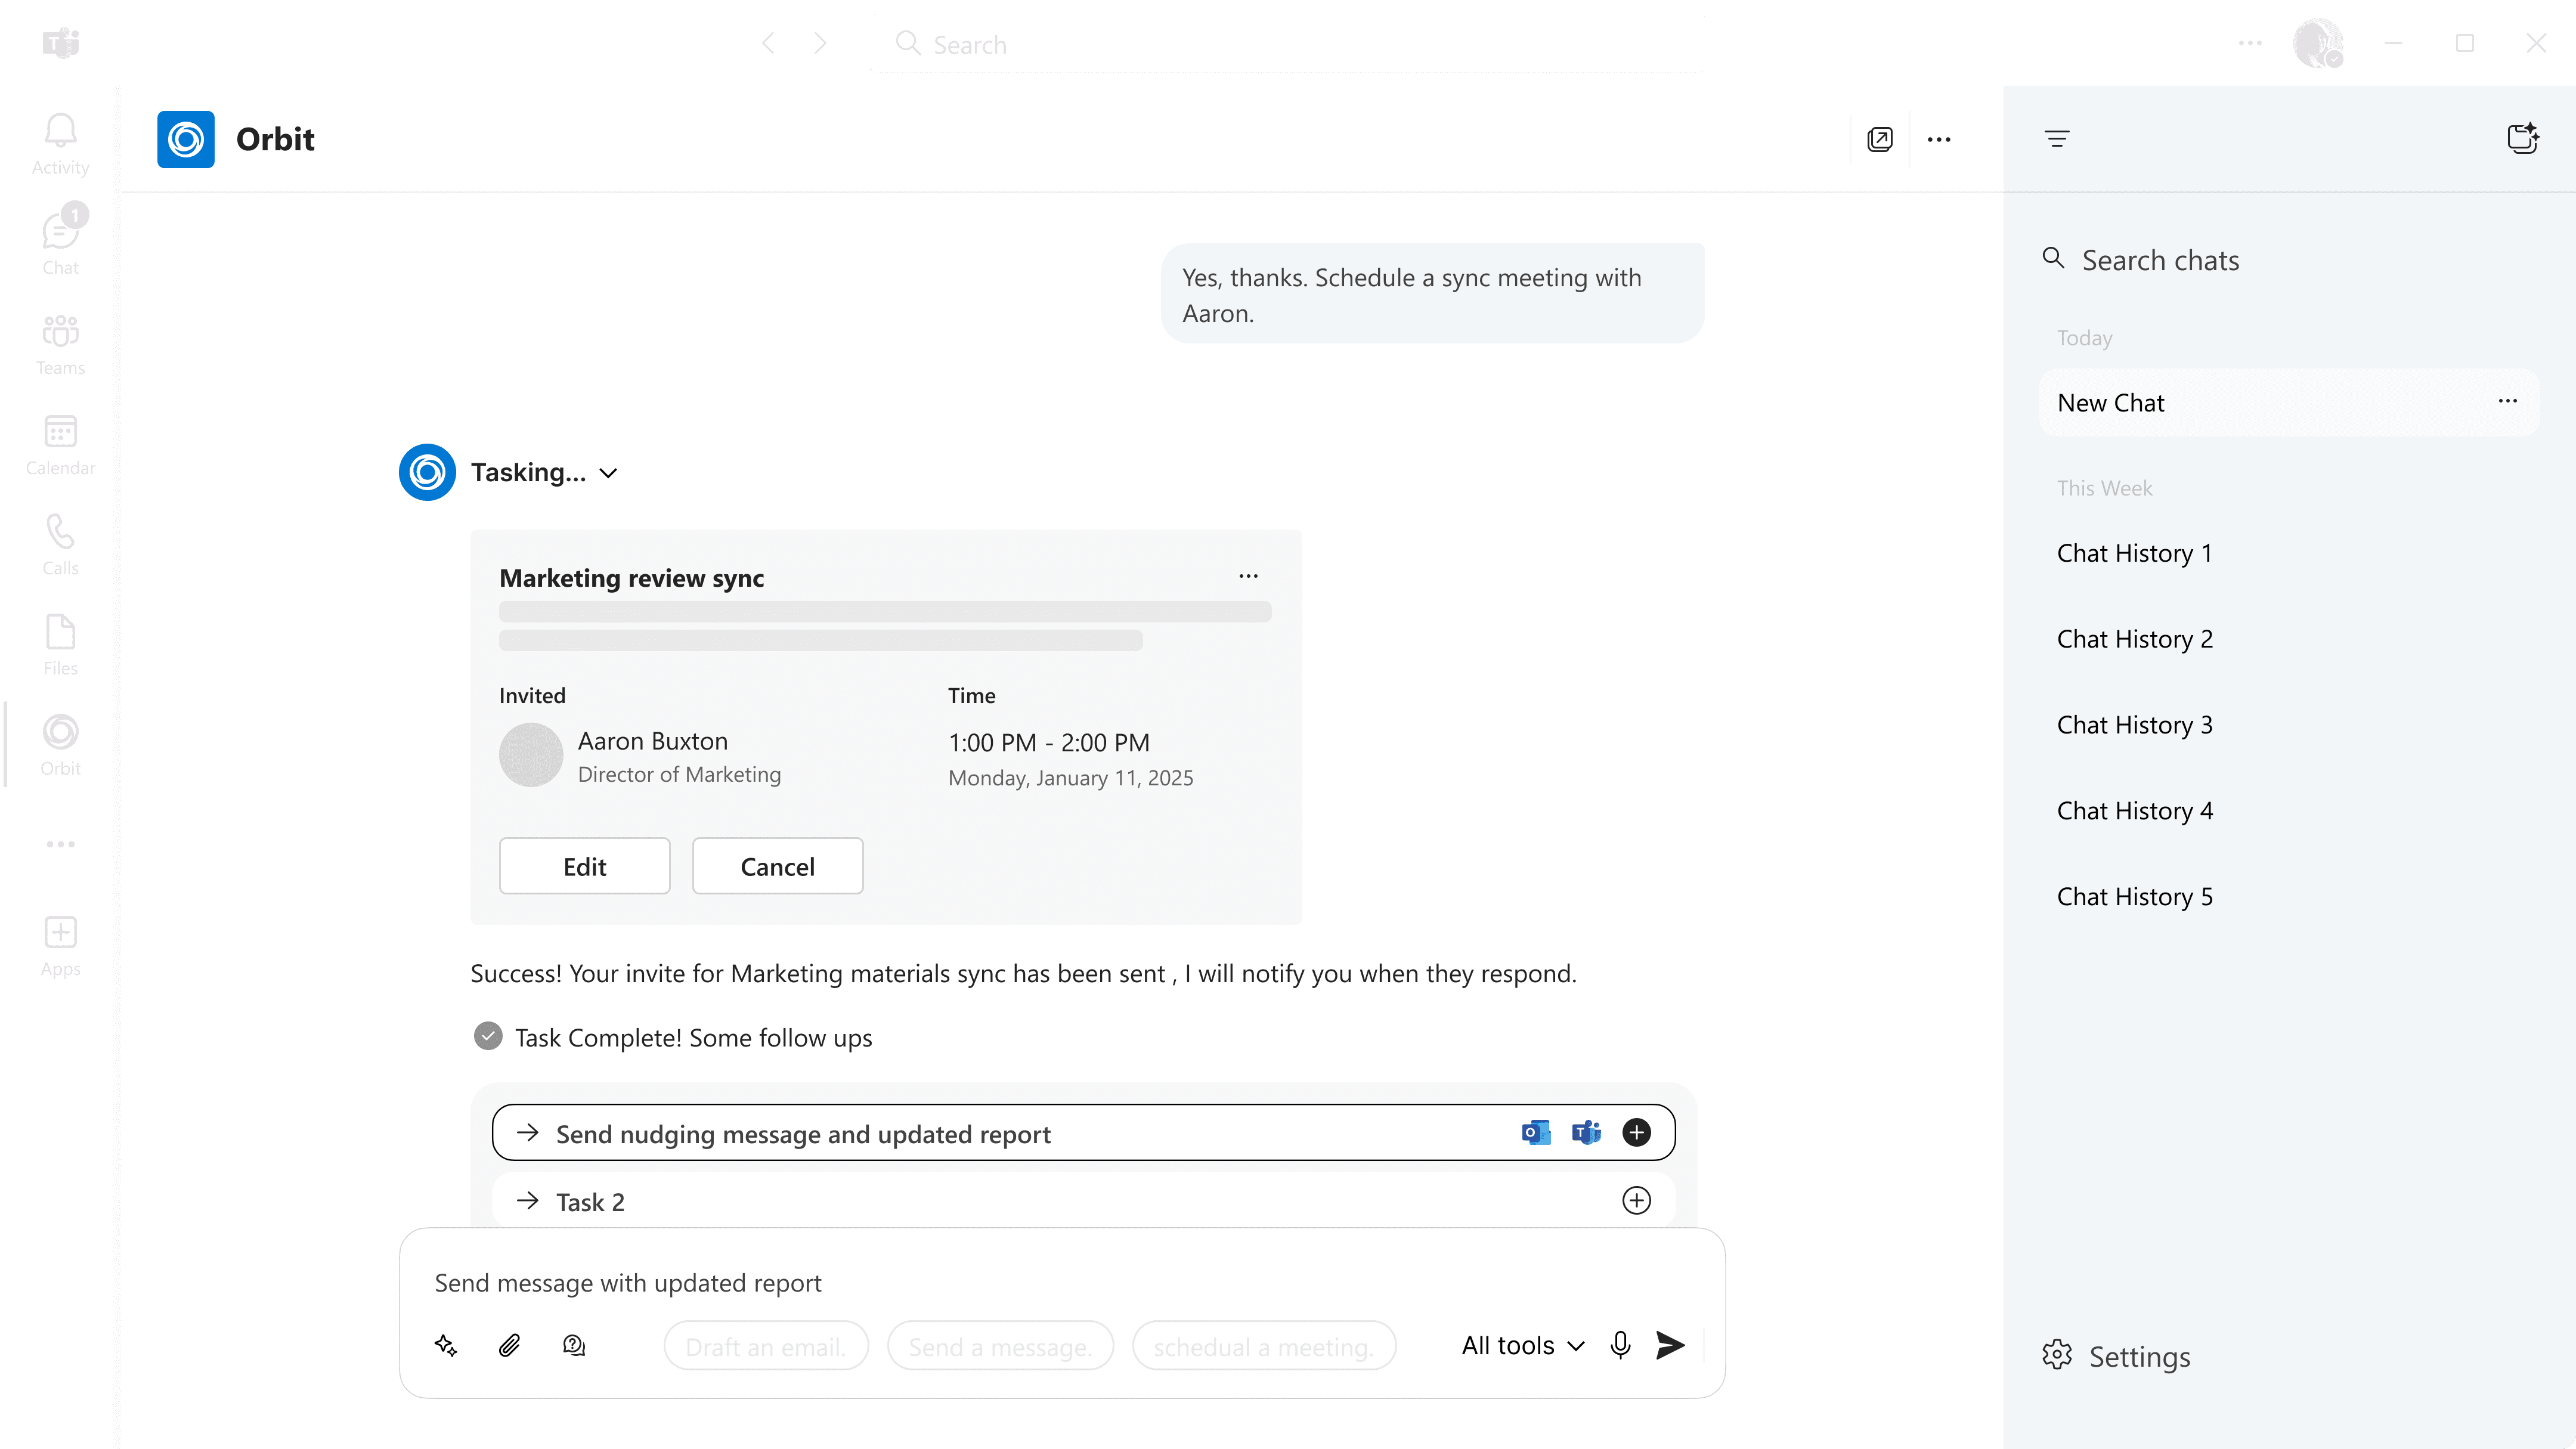The width and height of the screenshot is (2576, 1449).
Task: Open Chat History 3
Action: [x=2134, y=724]
